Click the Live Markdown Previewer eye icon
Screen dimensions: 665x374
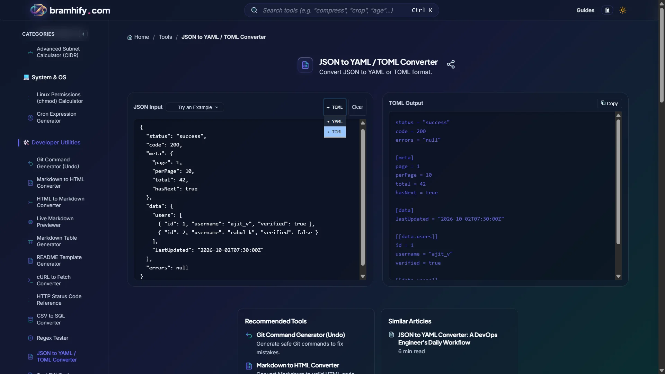tap(30, 222)
